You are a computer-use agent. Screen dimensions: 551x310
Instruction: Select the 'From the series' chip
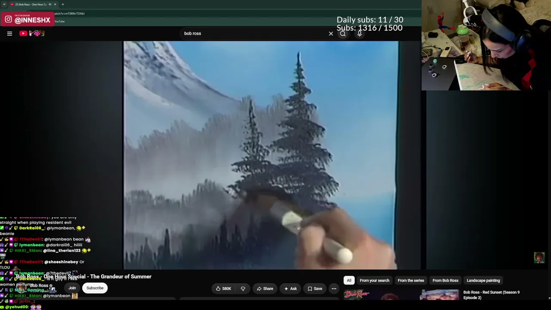pyautogui.click(x=411, y=280)
